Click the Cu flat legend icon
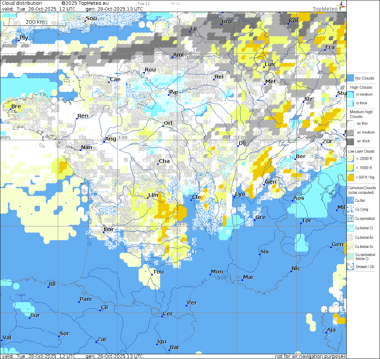380x359 pixels. point(350,200)
